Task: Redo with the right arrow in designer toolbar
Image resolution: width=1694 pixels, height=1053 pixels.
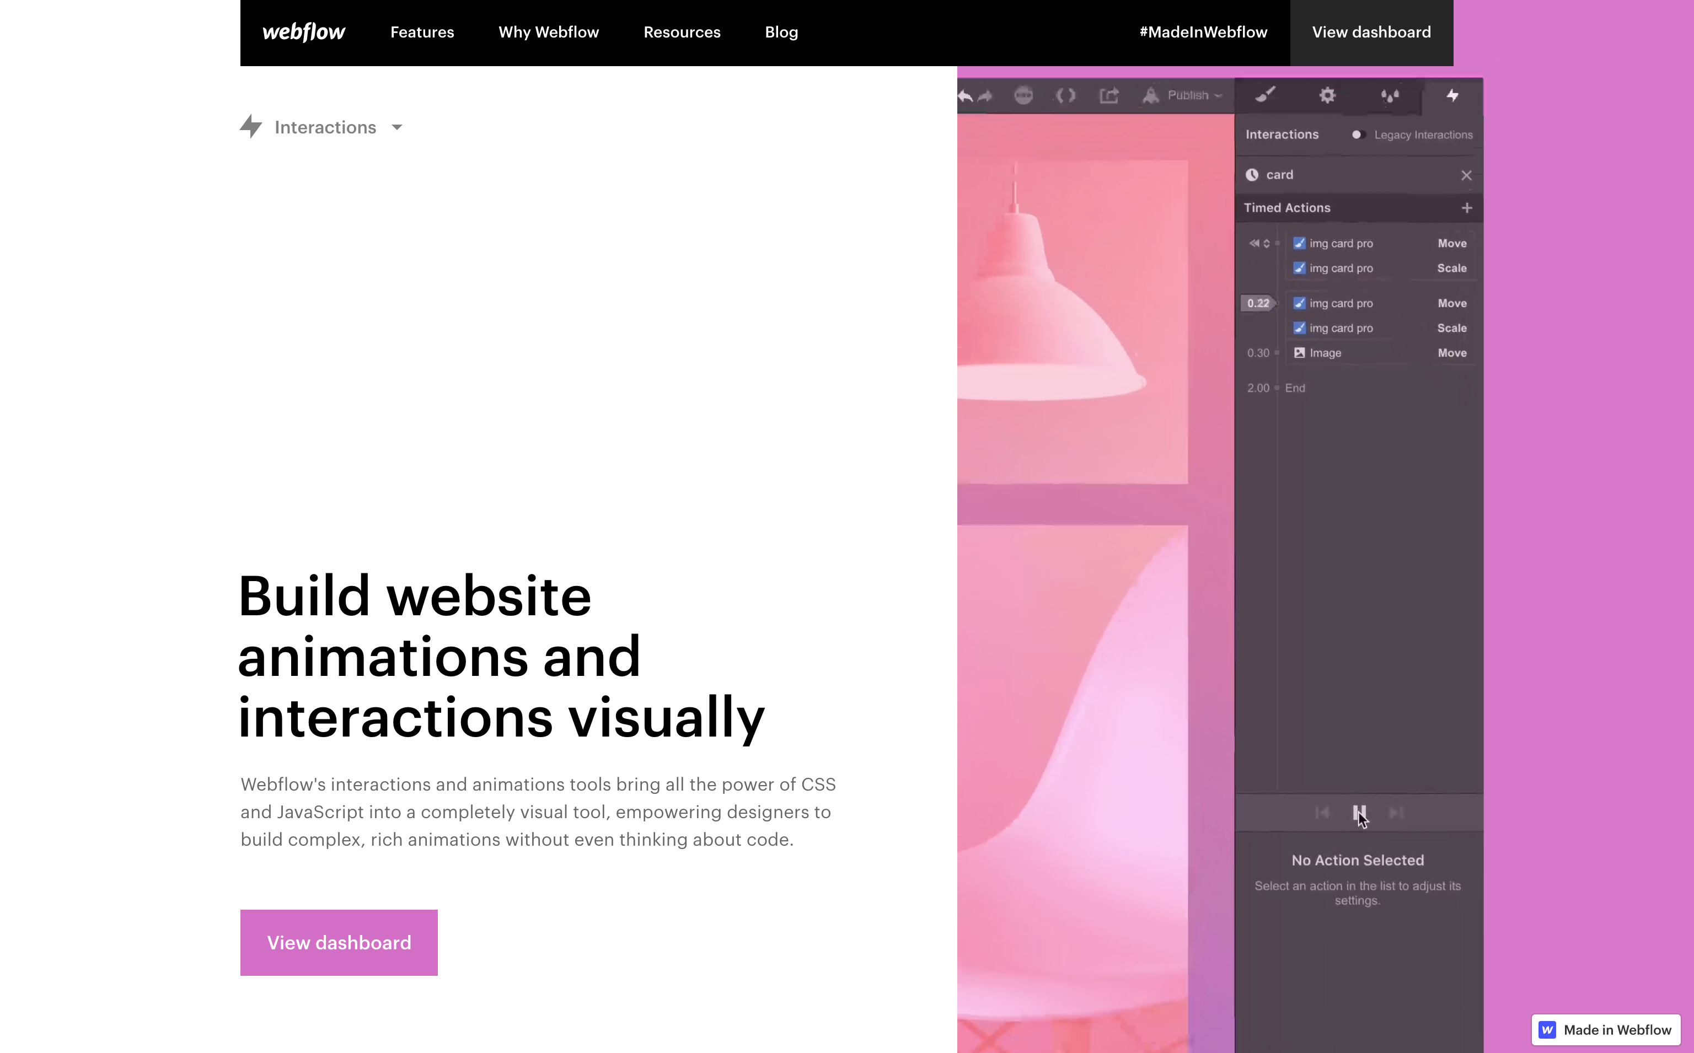Action: [985, 95]
